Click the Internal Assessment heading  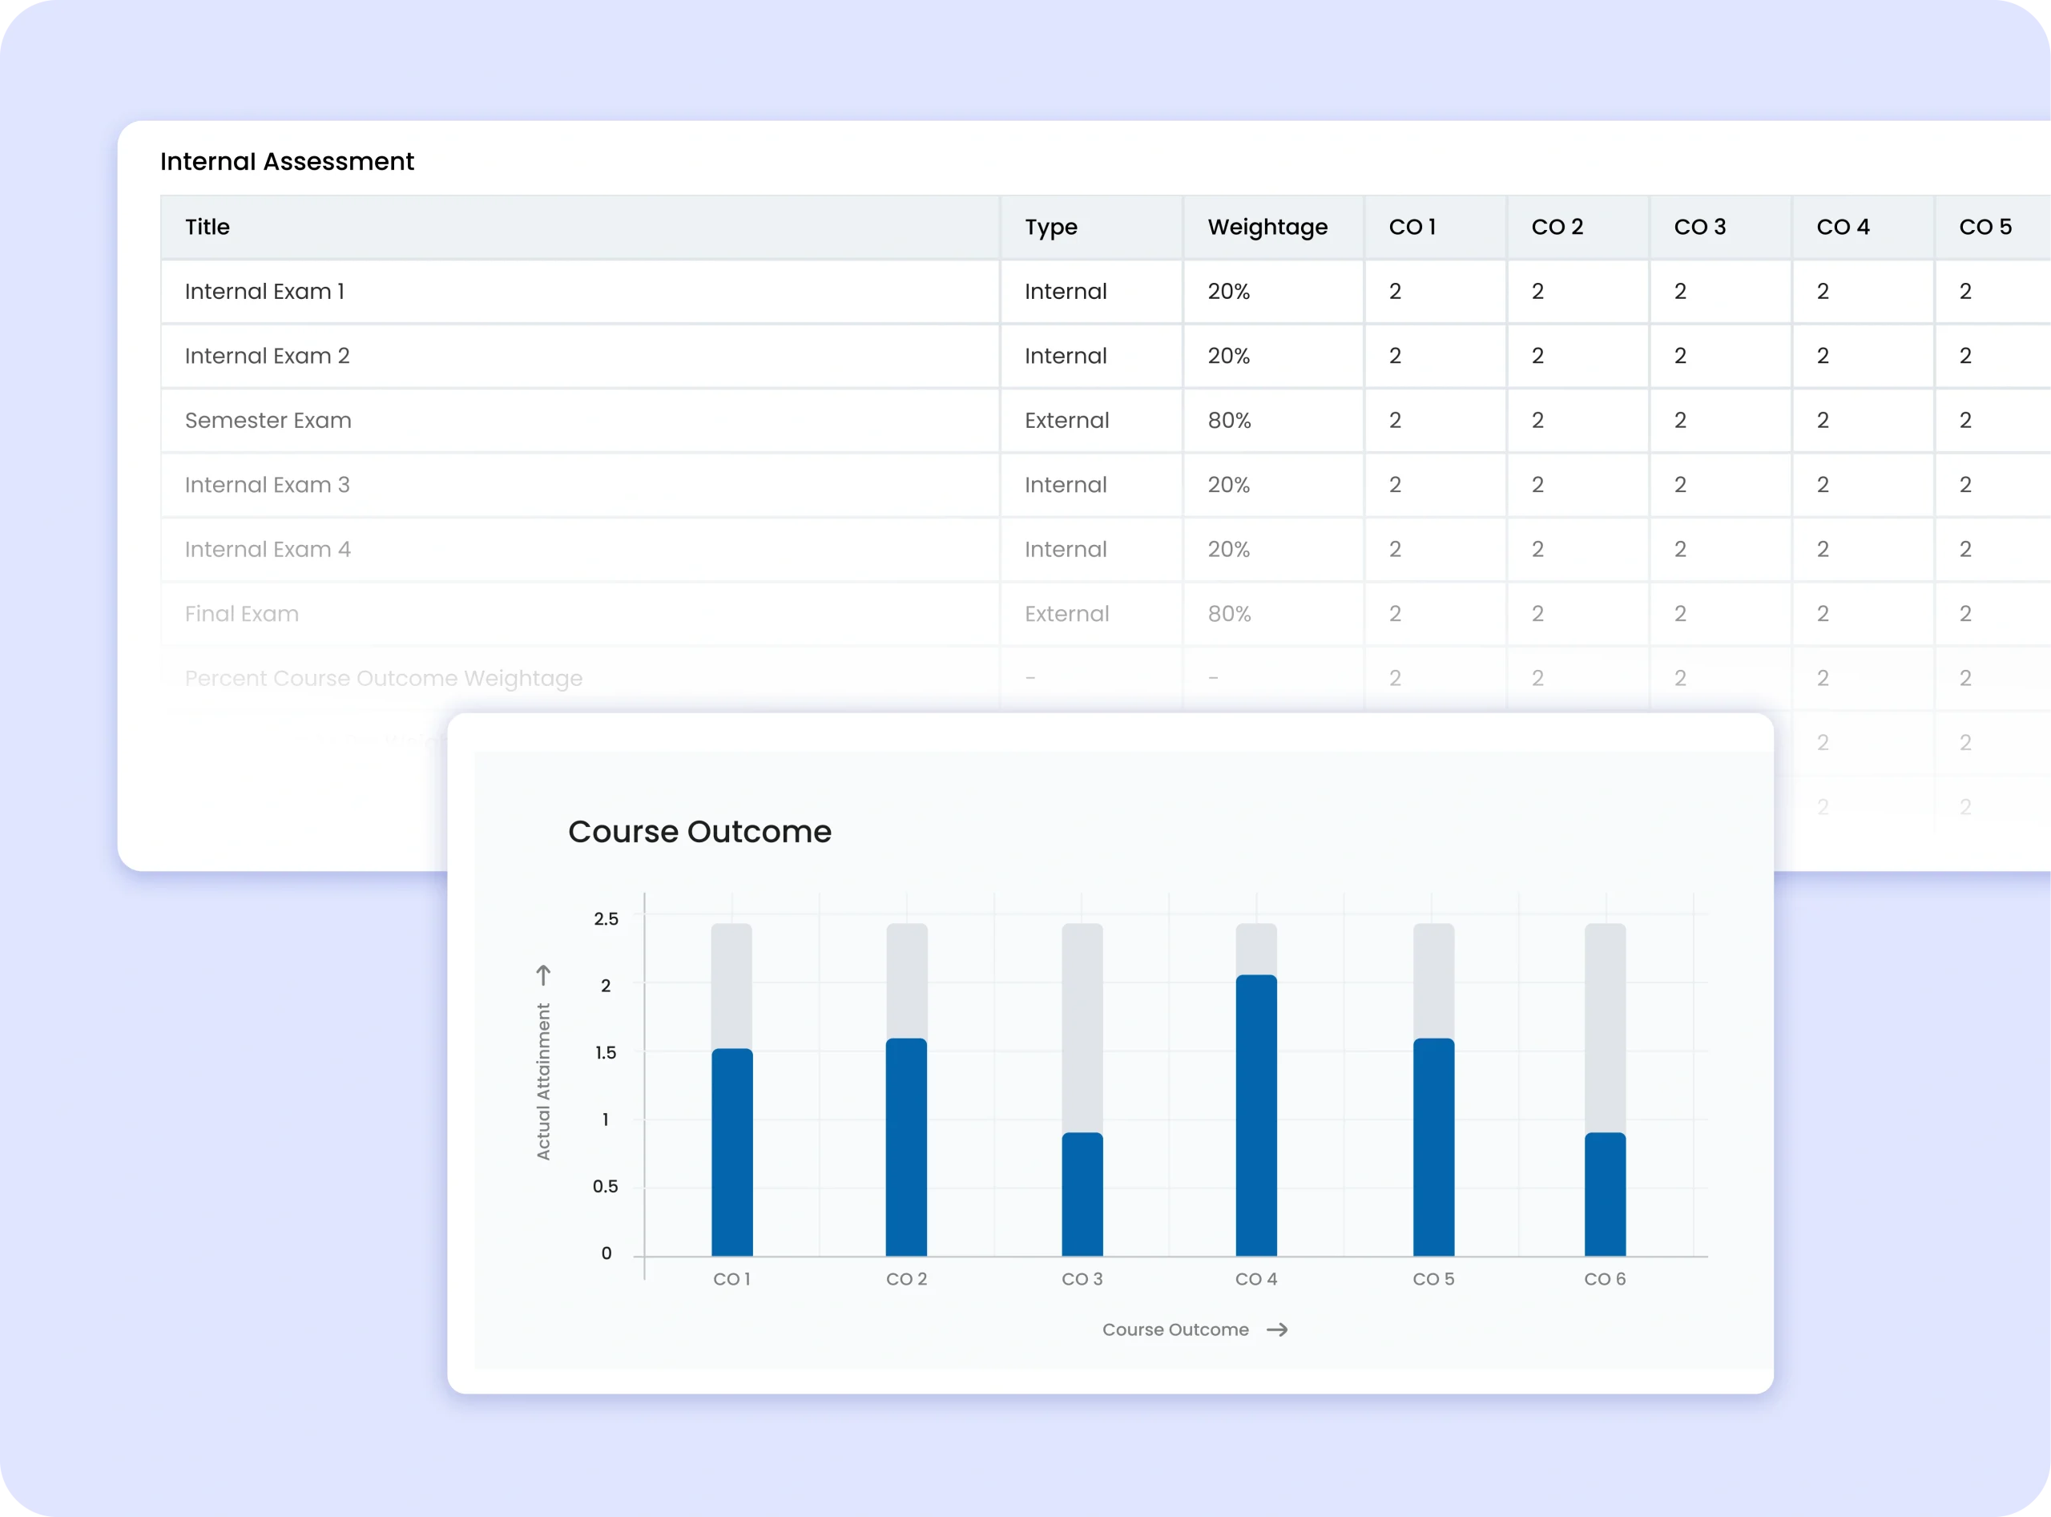pos(288,162)
